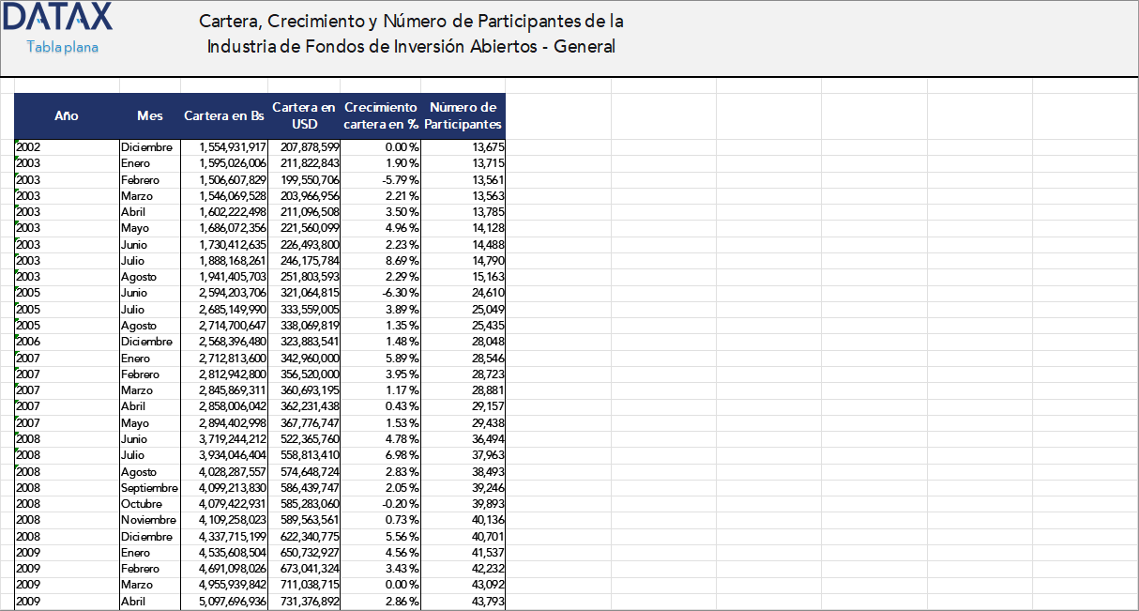Click the Cartera en Bs header
This screenshot has height=611, width=1139.
point(223,115)
